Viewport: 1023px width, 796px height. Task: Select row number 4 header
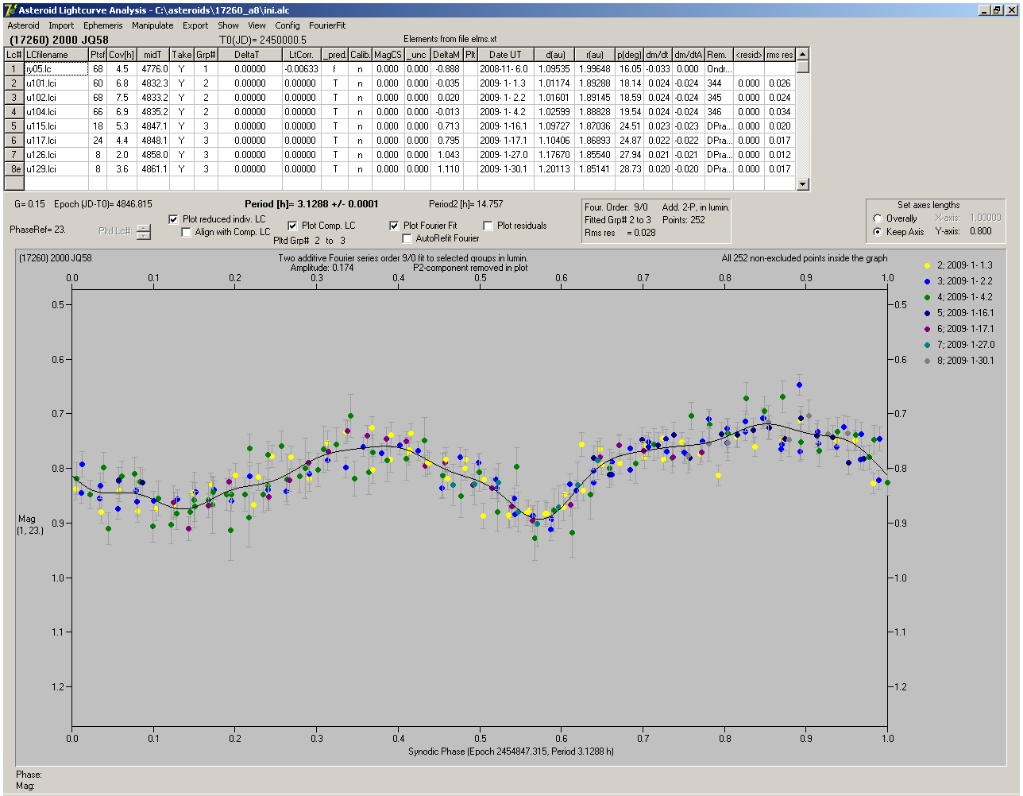click(x=14, y=112)
